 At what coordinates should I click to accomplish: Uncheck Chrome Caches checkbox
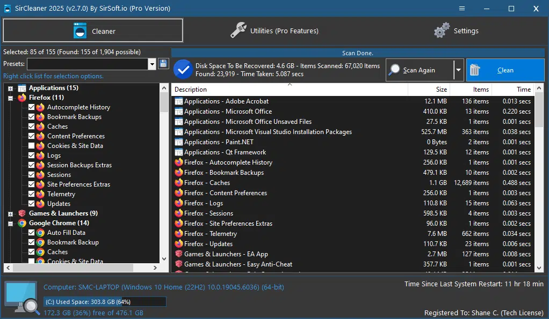[x=32, y=252]
